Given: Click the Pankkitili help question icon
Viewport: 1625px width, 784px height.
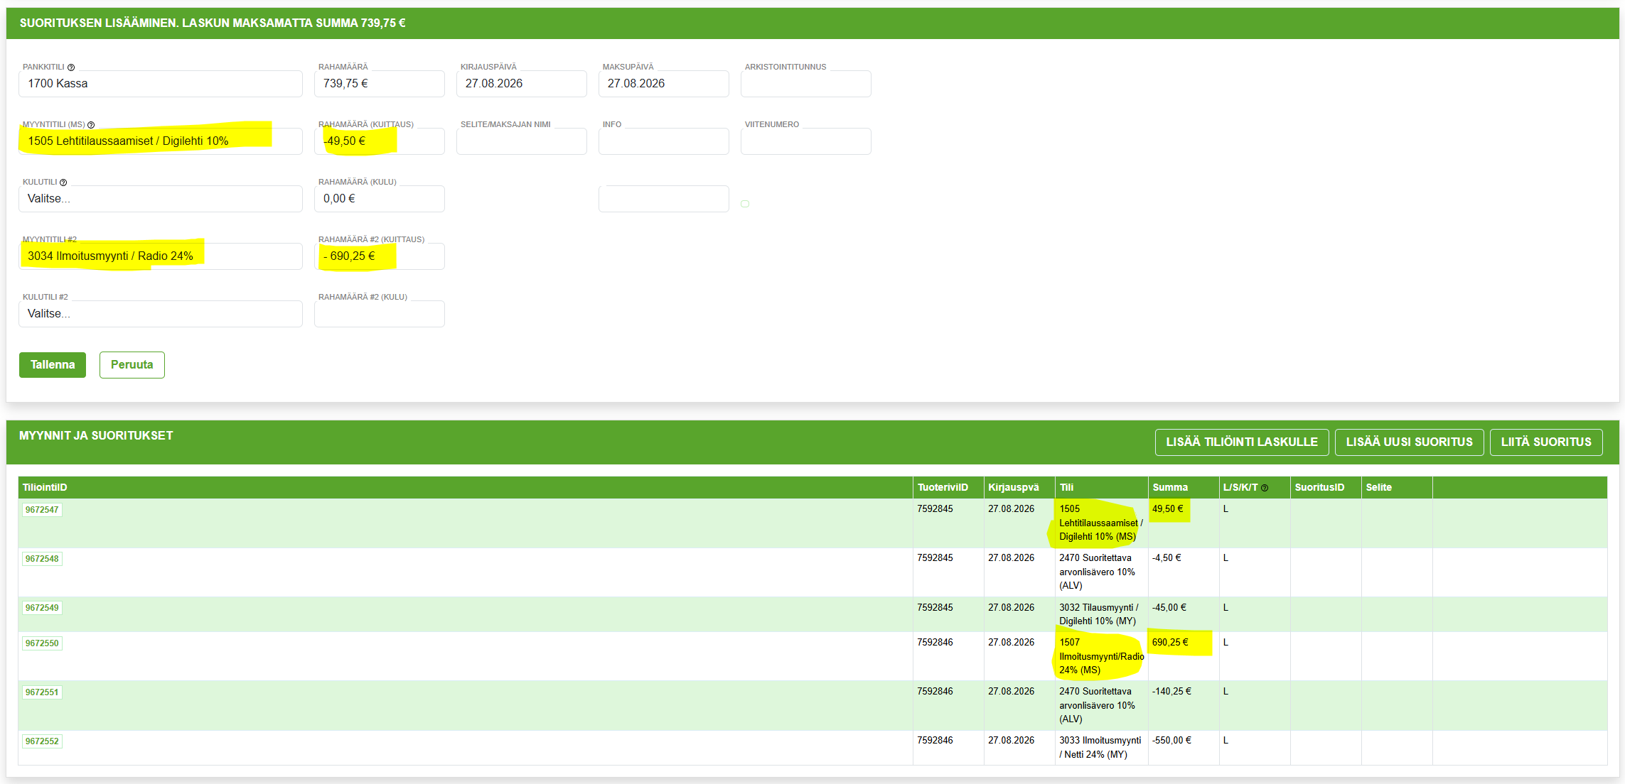Looking at the screenshot, I should click(x=71, y=67).
